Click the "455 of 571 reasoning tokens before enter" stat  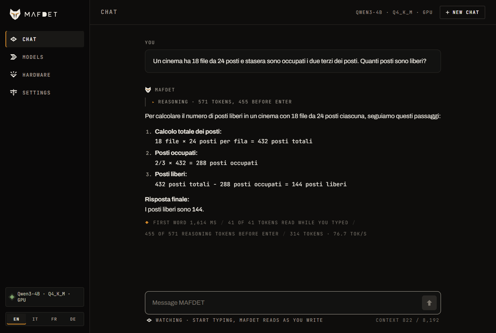click(x=212, y=234)
